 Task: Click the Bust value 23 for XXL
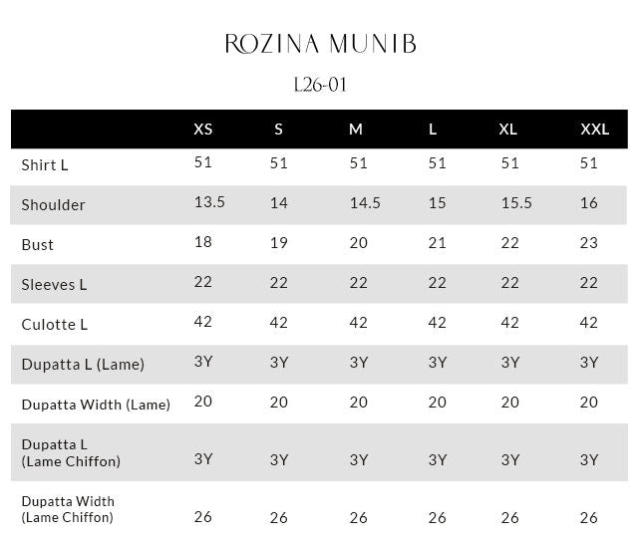pos(589,243)
